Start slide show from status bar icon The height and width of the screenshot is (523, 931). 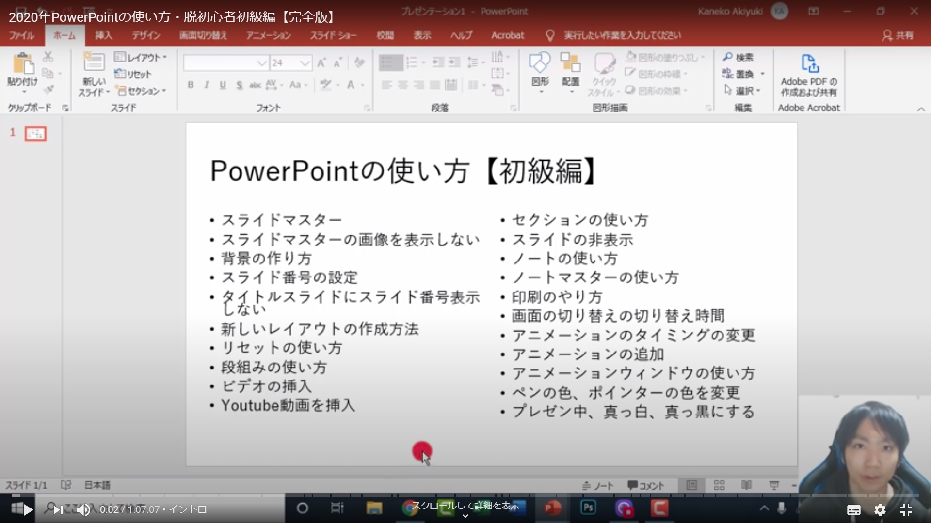click(x=774, y=485)
